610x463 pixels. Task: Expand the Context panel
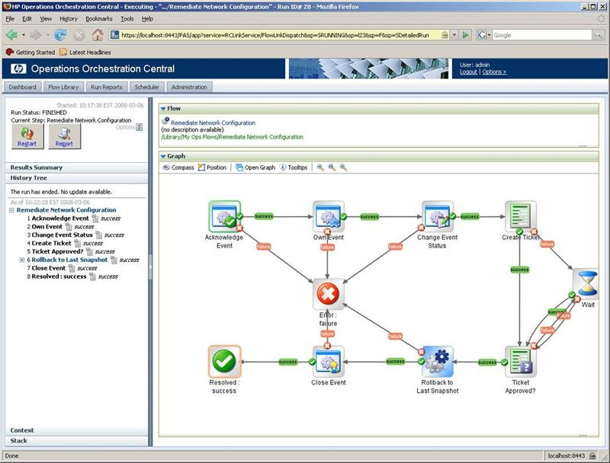pyautogui.click(x=77, y=430)
